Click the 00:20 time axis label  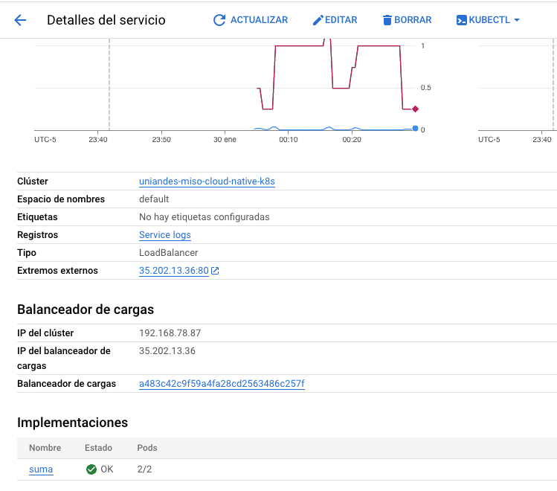352,140
